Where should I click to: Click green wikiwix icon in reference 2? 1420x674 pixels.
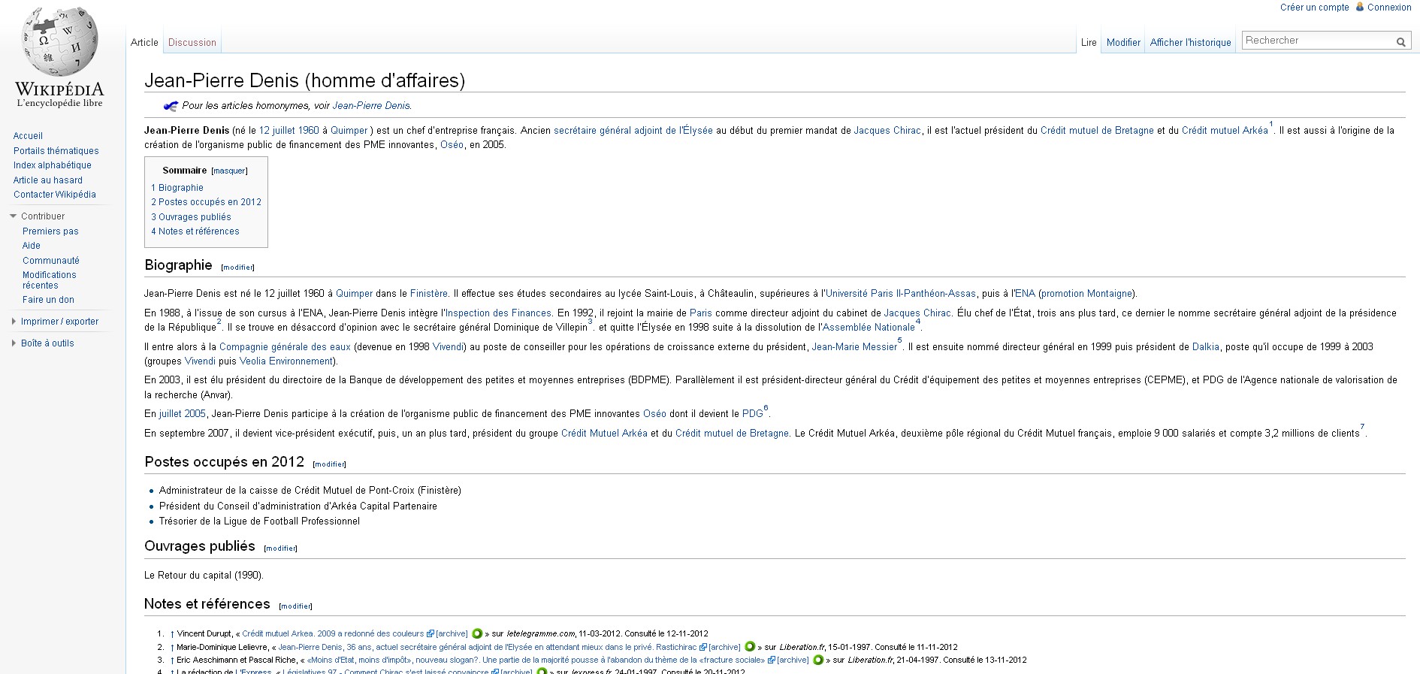(x=749, y=646)
